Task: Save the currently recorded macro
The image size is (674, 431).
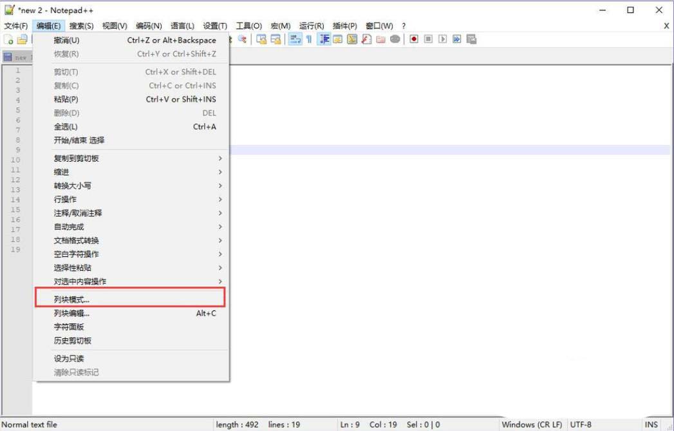Action: (x=471, y=39)
